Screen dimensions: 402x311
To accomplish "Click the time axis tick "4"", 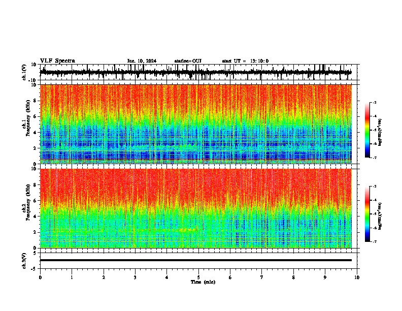I will [166, 277].
